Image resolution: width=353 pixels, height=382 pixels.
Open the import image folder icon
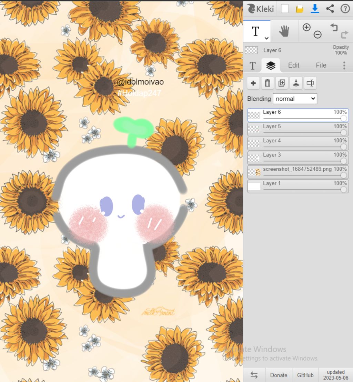click(300, 9)
